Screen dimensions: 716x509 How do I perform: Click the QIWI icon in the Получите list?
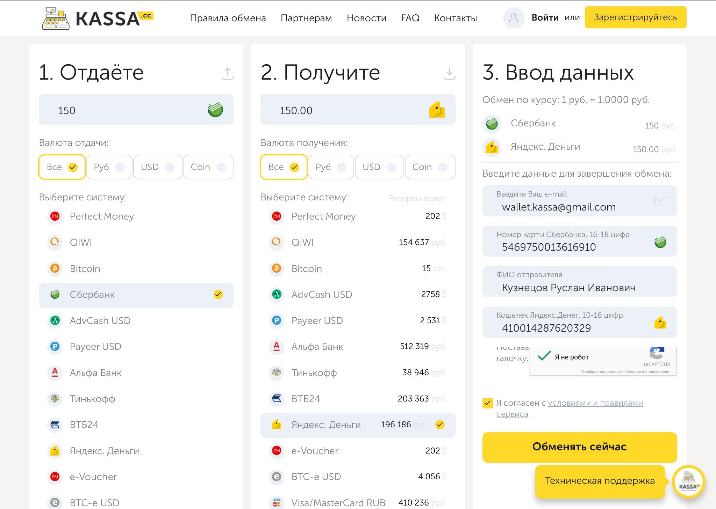pyautogui.click(x=277, y=242)
